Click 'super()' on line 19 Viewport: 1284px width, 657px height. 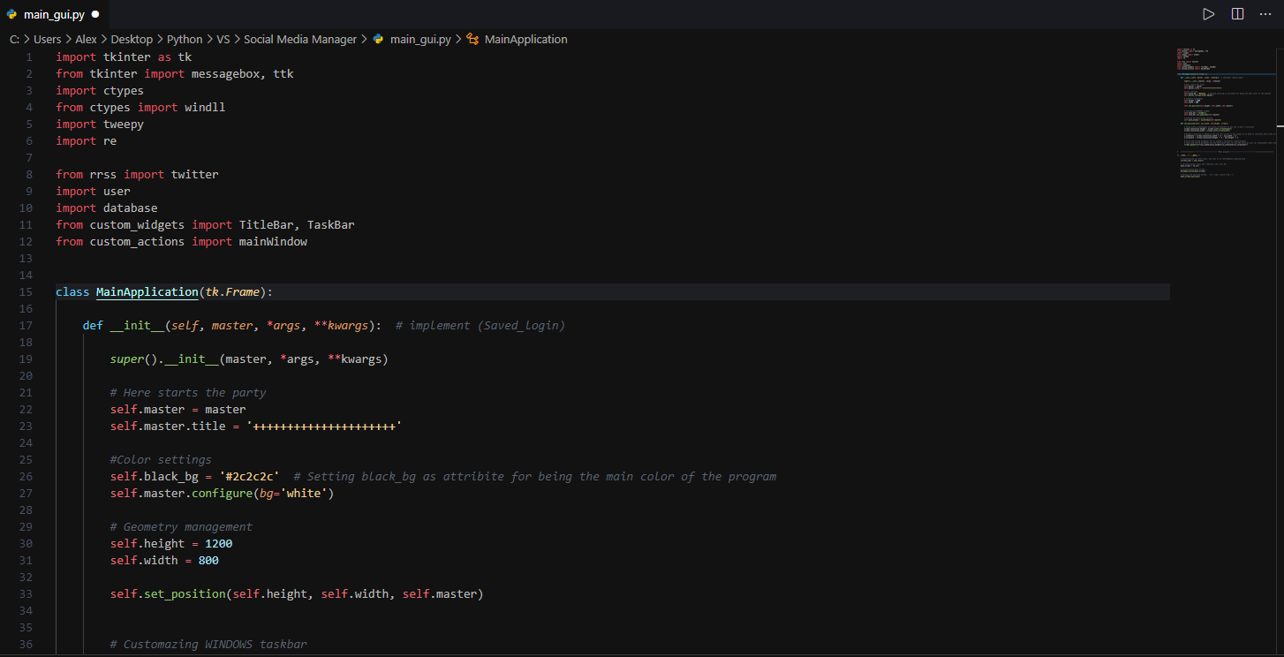[133, 359]
